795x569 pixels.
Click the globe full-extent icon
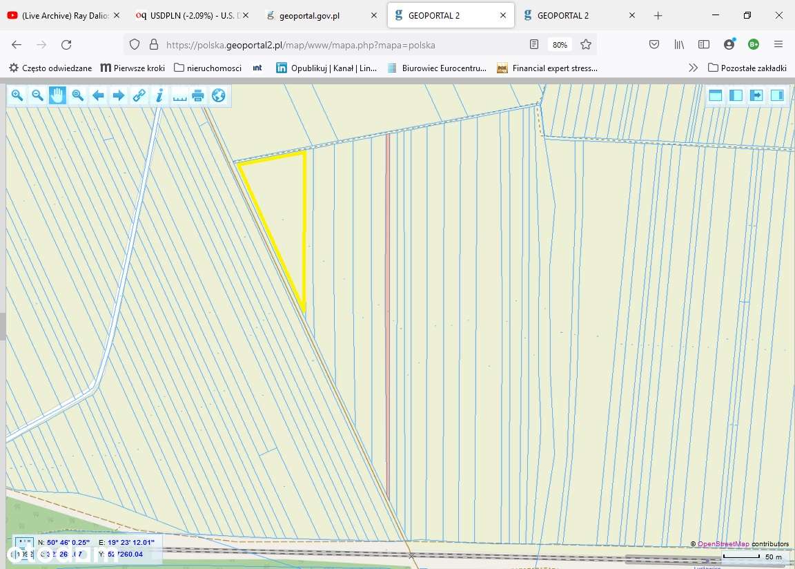[219, 95]
